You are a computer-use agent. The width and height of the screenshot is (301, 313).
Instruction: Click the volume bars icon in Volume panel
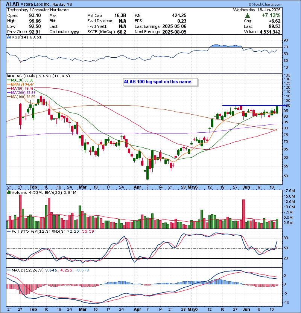tap(9, 193)
